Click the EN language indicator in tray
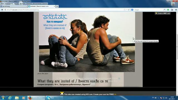Viewport: 178px width, 100px height. (x=153, y=97)
